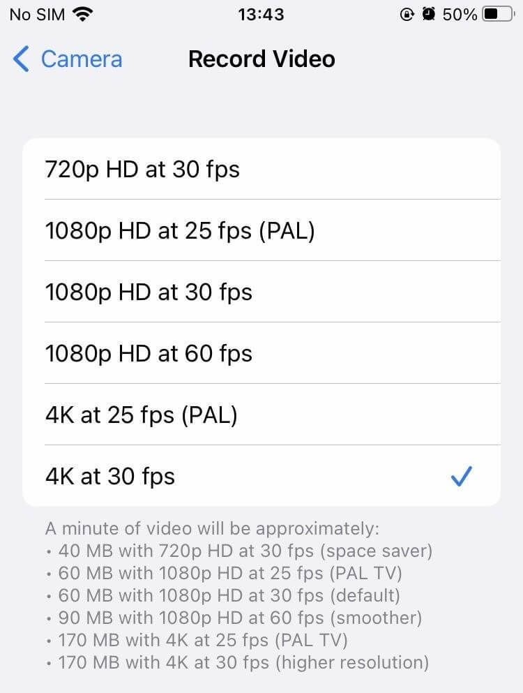Tap the back chevron arrow icon
The image size is (523, 693).
[22, 59]
